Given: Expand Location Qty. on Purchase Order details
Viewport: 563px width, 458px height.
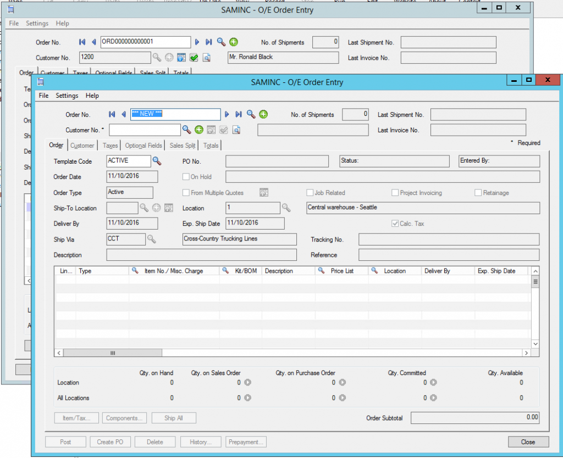Looking at the screenshot, I should (x=342, y=383).
